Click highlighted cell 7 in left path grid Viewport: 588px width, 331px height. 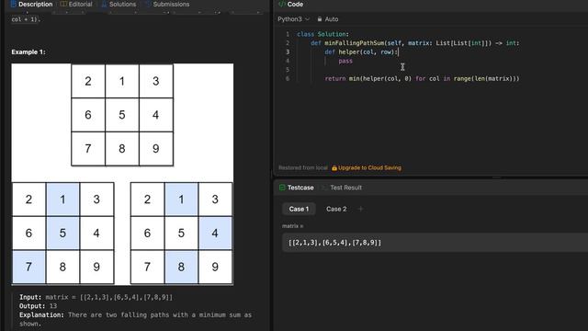[28, 267]
